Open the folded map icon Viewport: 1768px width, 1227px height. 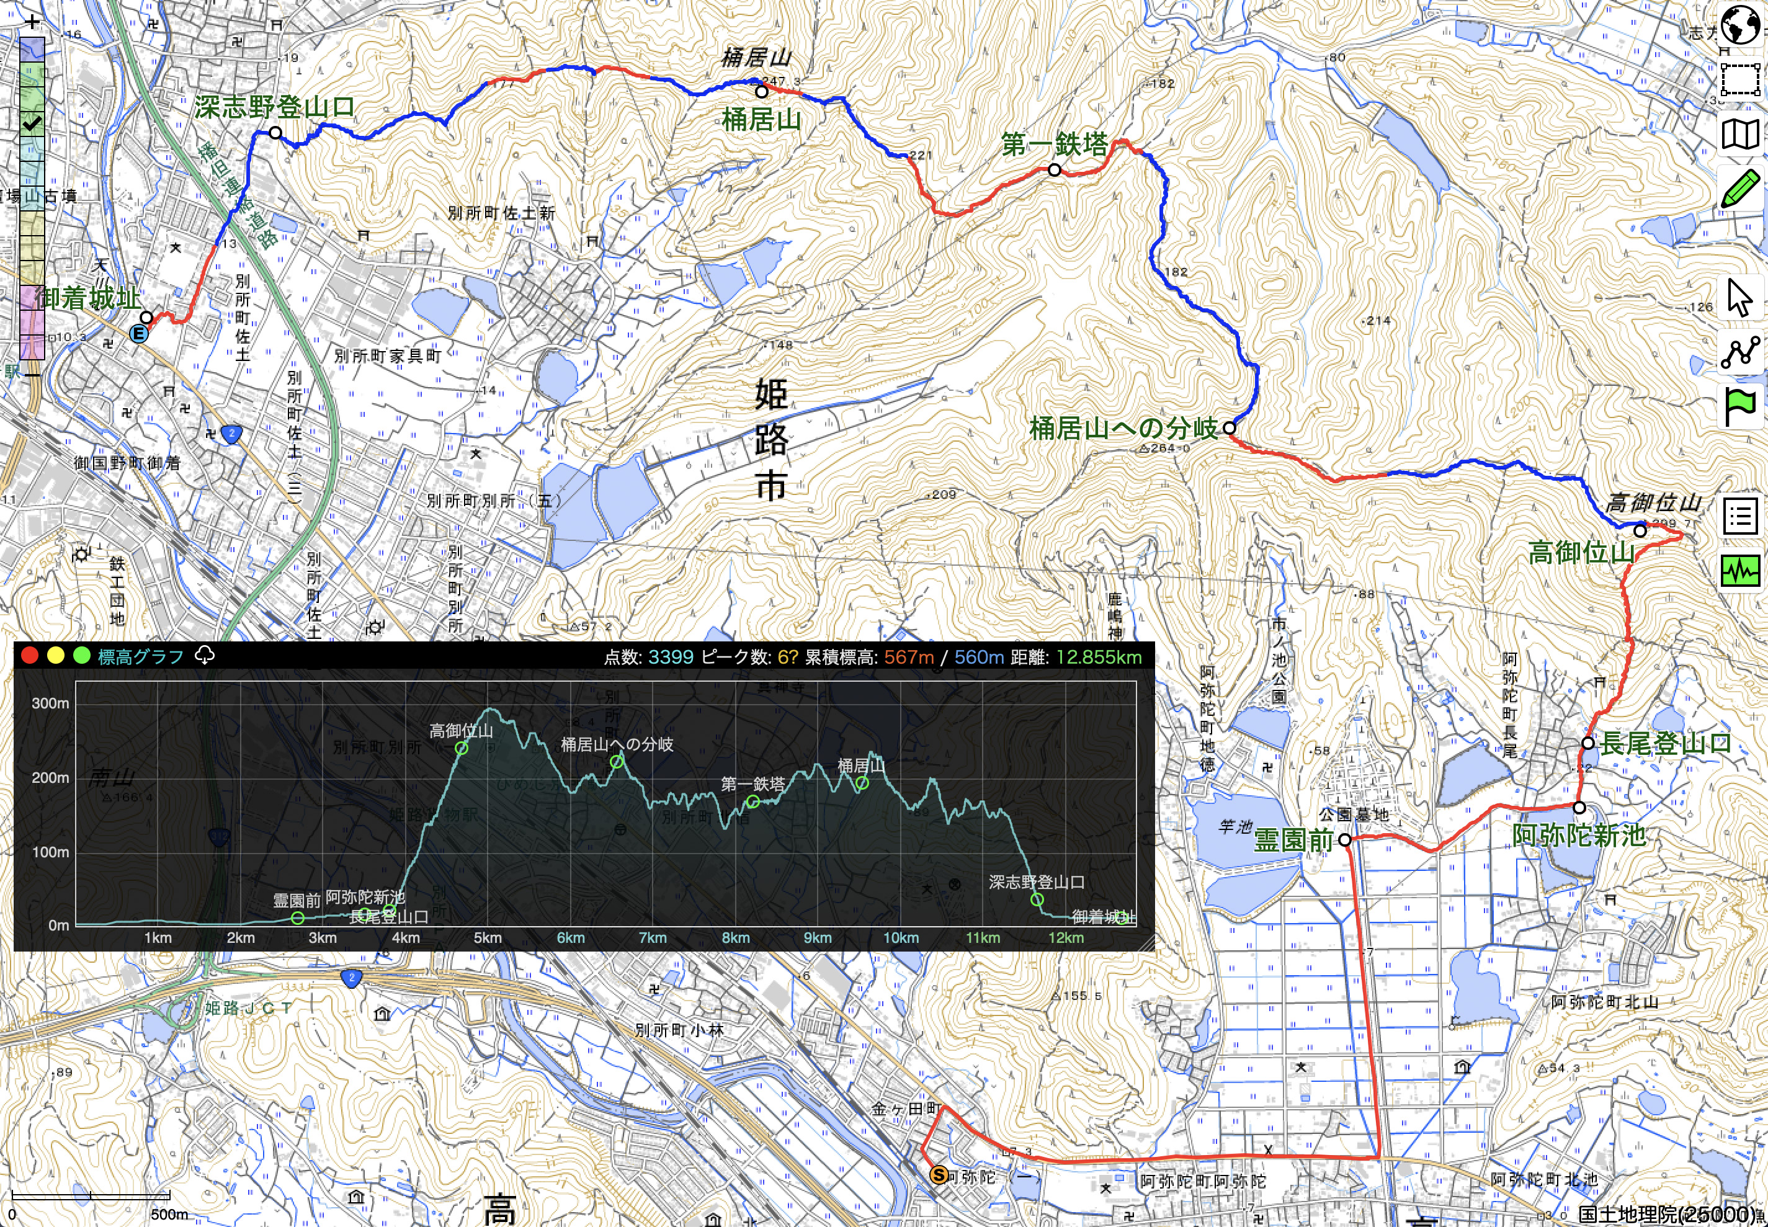1740,135
